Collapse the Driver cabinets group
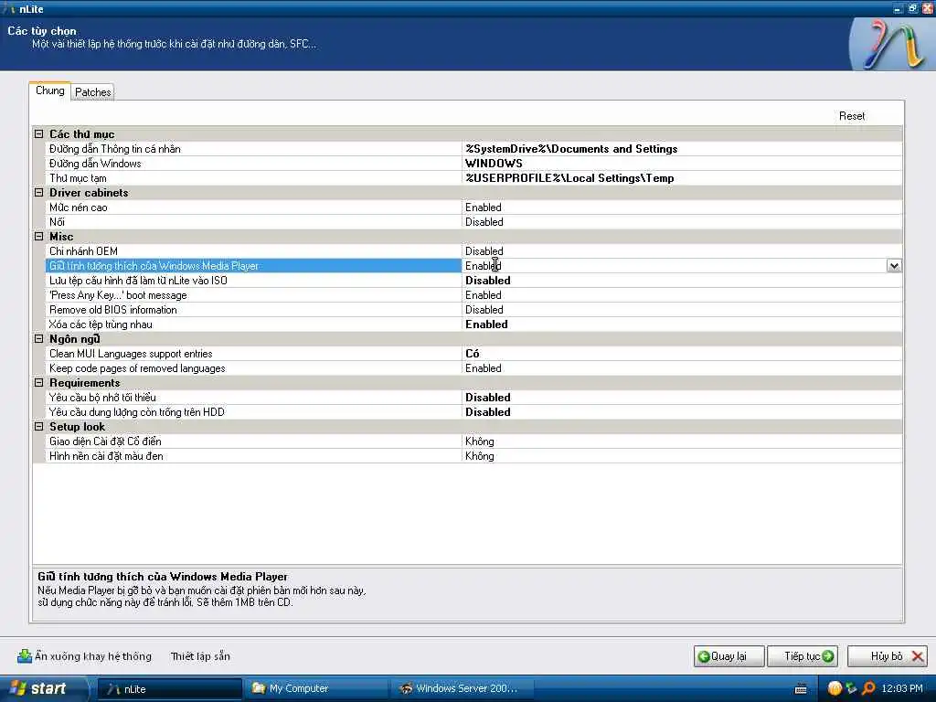The image size is (936, 702). pos(38,193)
